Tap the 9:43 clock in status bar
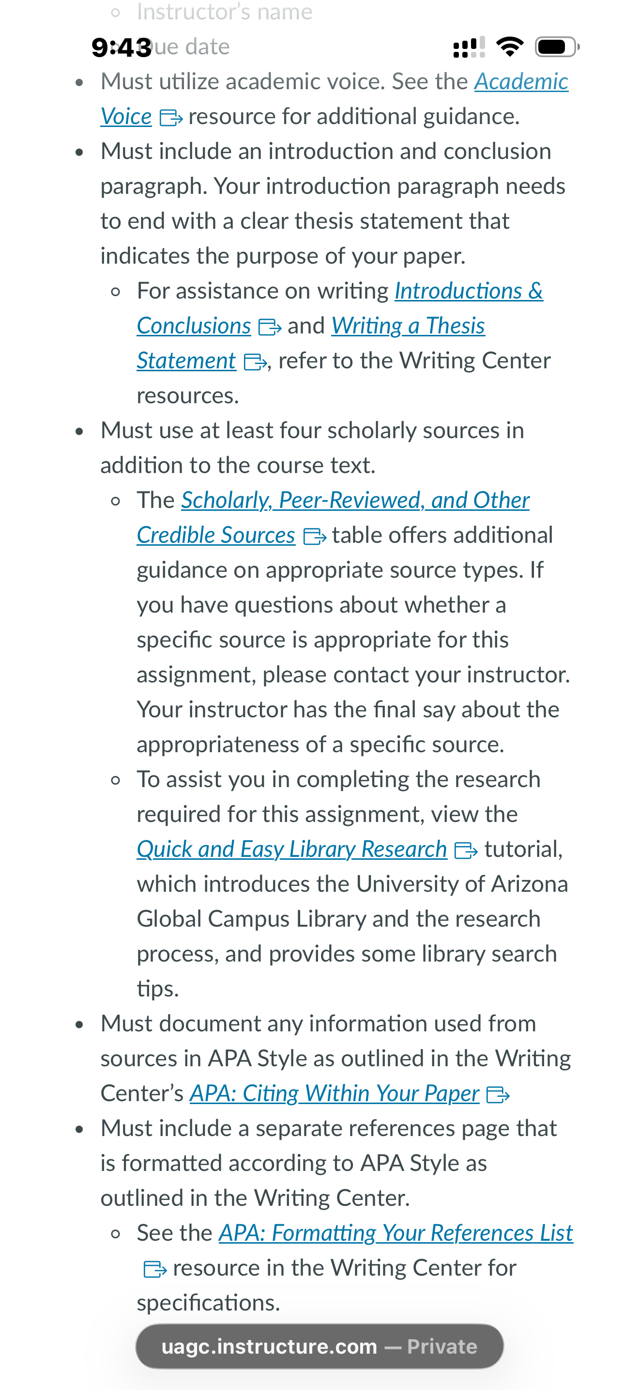Image resolution: width=639 pixels, height=1390 pixels. (x=122, y=47)
